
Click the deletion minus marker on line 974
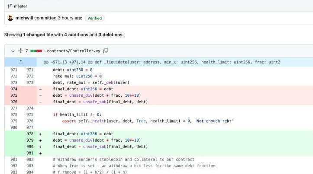[41, 89]
